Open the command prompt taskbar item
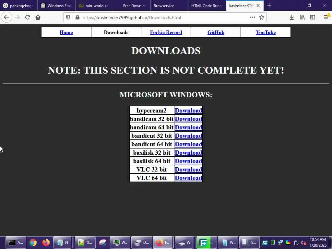 point(16,243)
